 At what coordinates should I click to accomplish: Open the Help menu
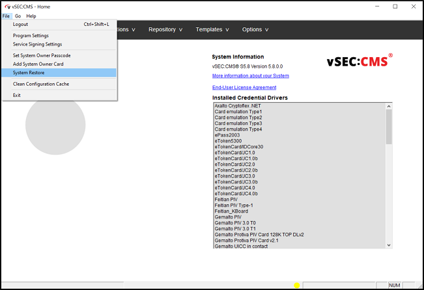click(x=31, y=16)
